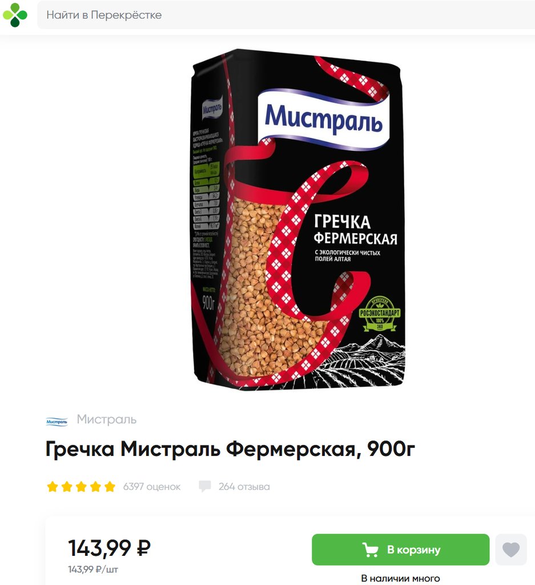Click the fourth rating star

(95, 487)
